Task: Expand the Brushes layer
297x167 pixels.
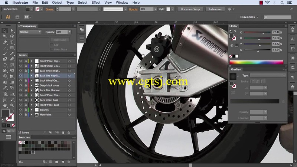Action: pyautogui.click(x=32, y=109)
